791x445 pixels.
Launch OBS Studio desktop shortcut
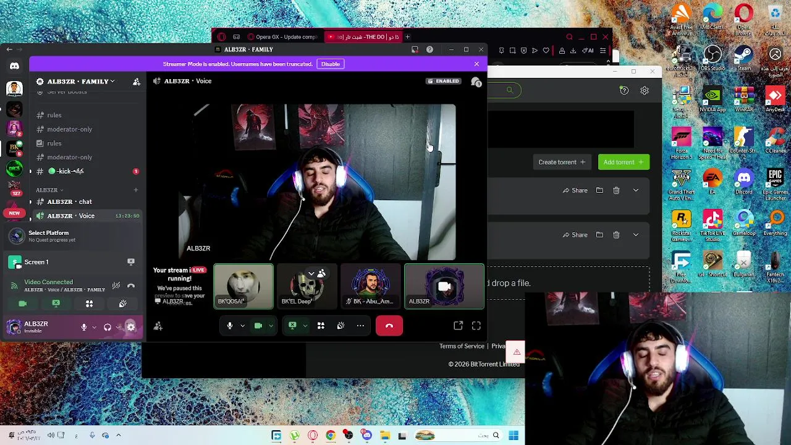[713, 59]
